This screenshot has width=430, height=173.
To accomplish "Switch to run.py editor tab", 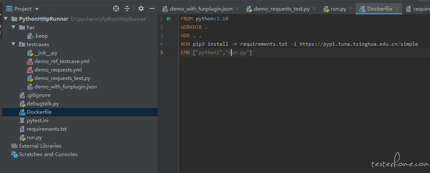I will (338, 9).
